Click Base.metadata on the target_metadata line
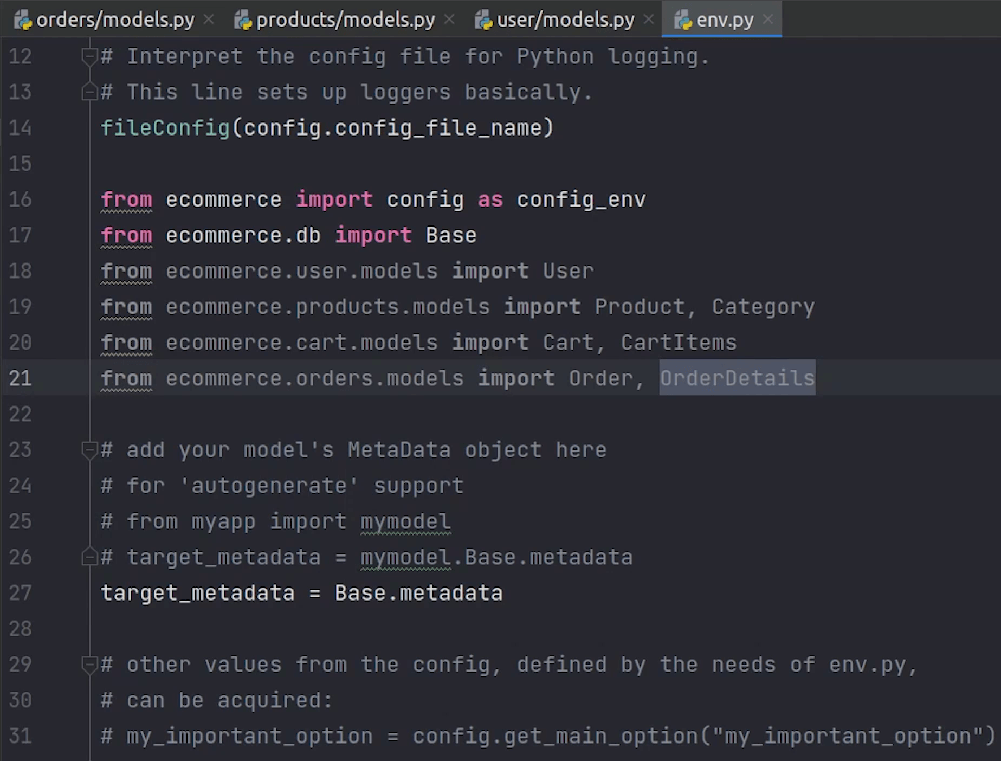1001x761 pixels. (418, 593)
